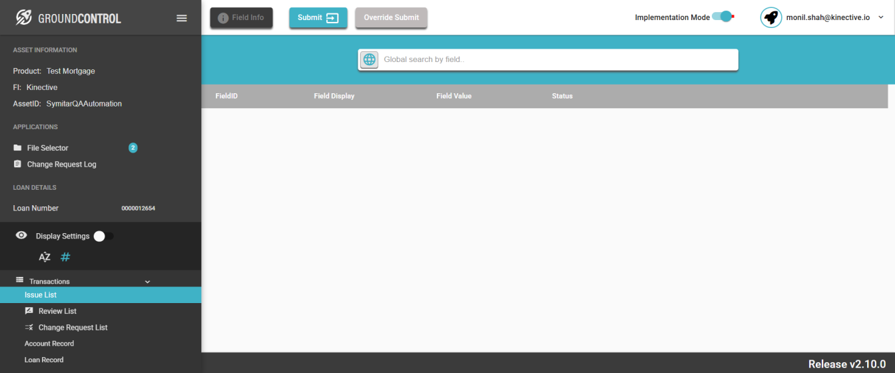The image size is (895, 373).
Task: Click the Transactions list icon
Action: (19, 280)
